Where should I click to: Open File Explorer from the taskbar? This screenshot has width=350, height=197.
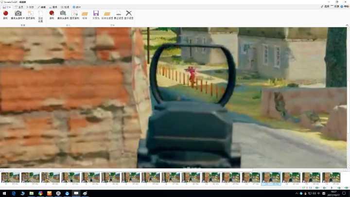32,193
